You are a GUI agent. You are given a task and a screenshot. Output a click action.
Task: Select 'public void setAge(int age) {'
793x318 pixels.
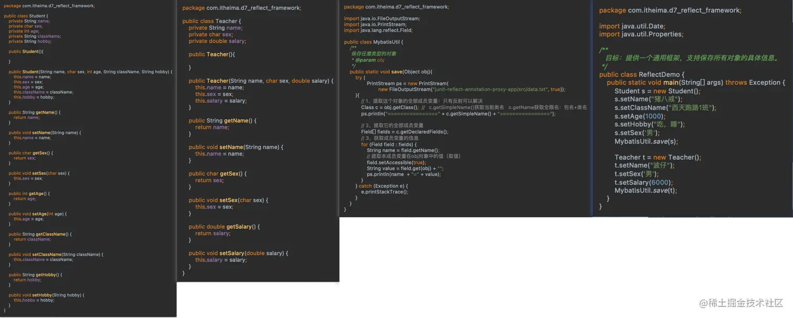coord(38,214)
